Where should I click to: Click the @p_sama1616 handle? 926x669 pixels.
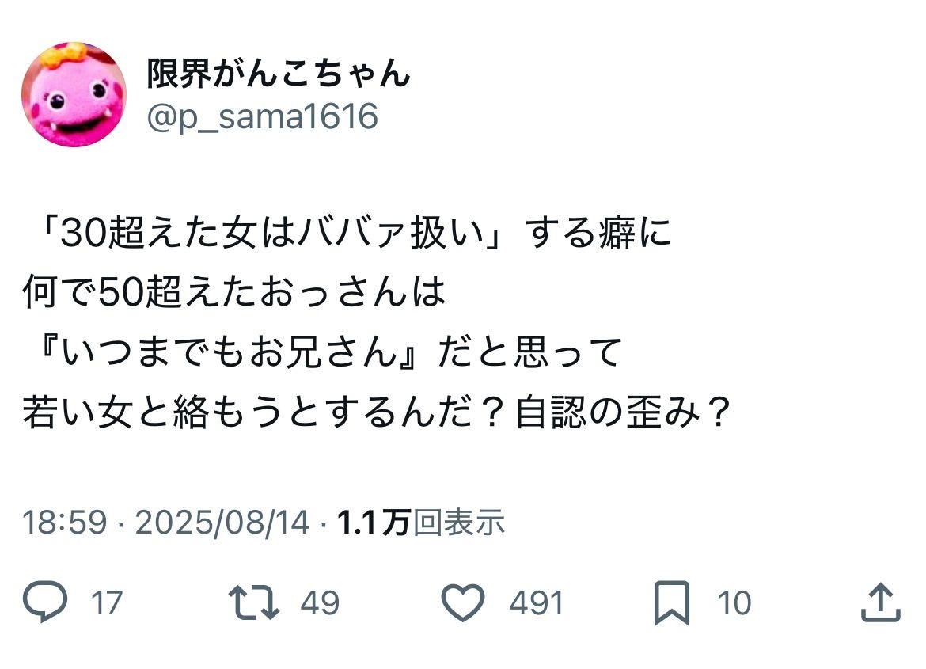click(x=263, y=116)
